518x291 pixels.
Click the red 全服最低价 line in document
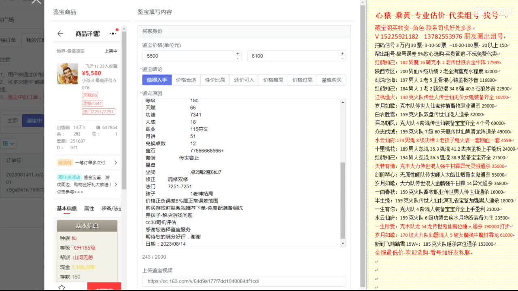pyautogui.click(x=423, y=253)
